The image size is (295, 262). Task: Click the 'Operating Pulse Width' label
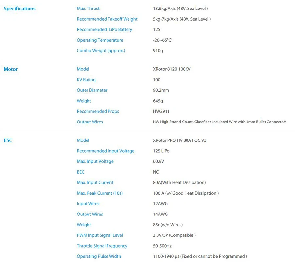99,256
